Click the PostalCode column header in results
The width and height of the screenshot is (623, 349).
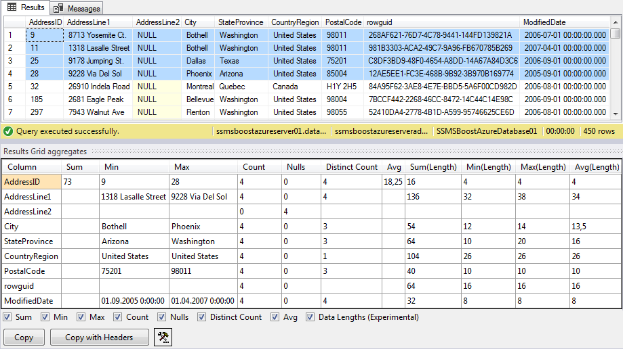(343, 22)
